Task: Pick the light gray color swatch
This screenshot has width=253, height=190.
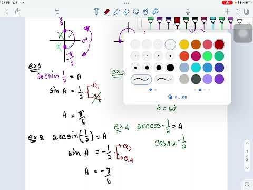Action: [x=184, y=79]
